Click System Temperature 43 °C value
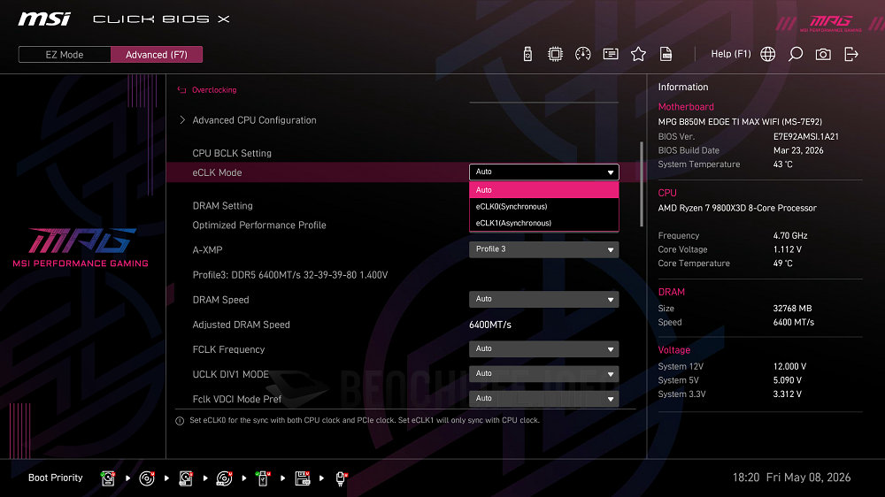 coord(783,164)
